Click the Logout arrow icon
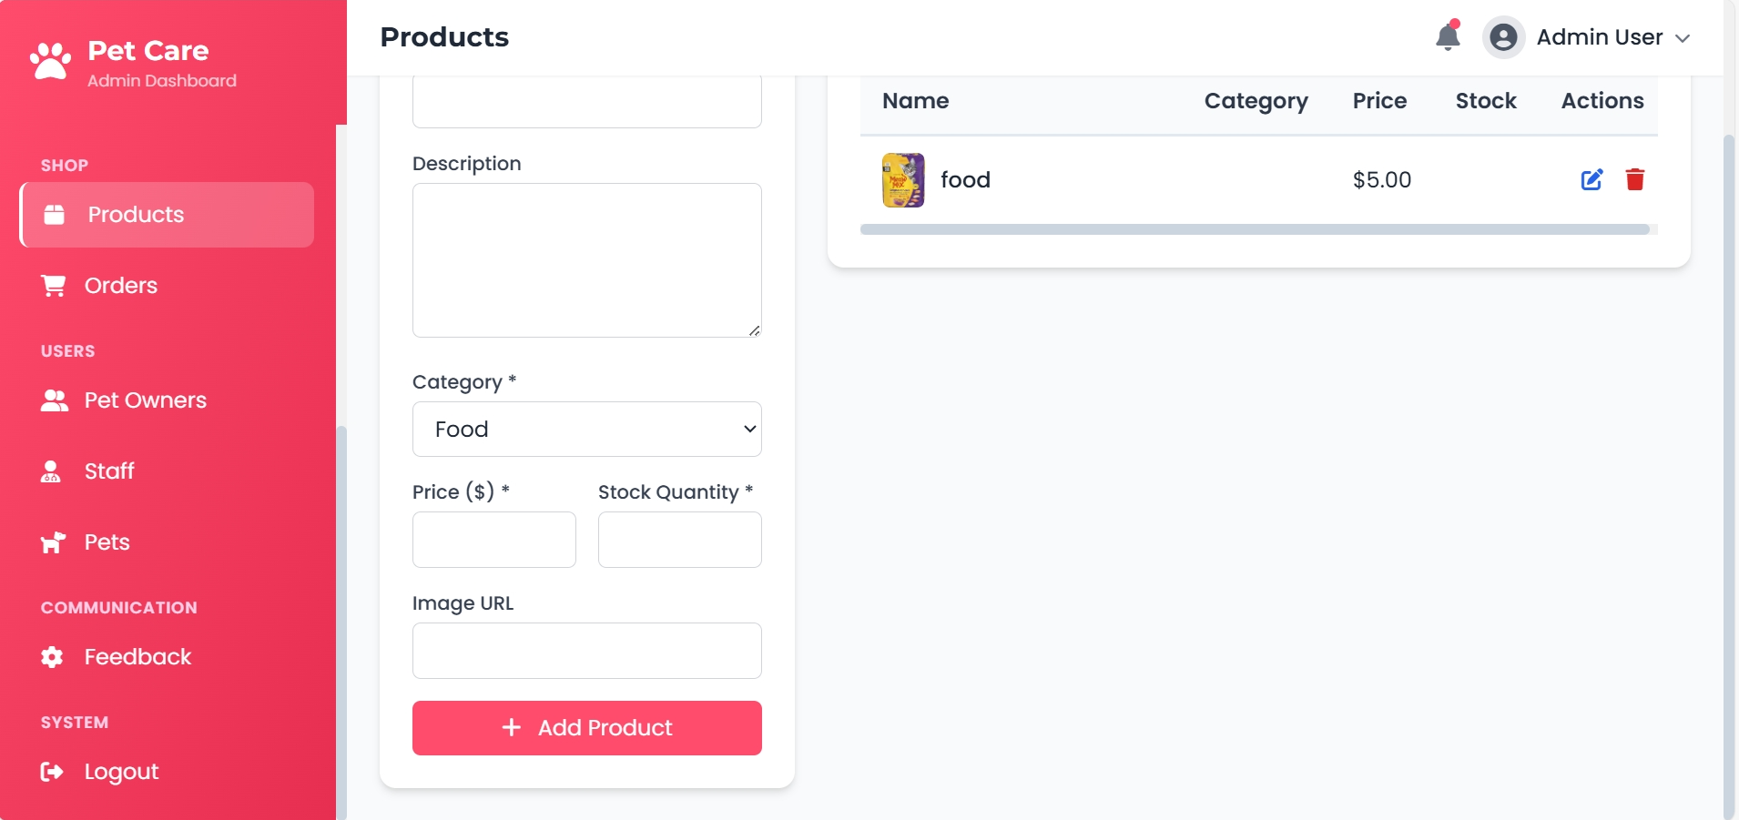Image resolution: width=1739 pixels, height=820 pixels. [52, 772]
